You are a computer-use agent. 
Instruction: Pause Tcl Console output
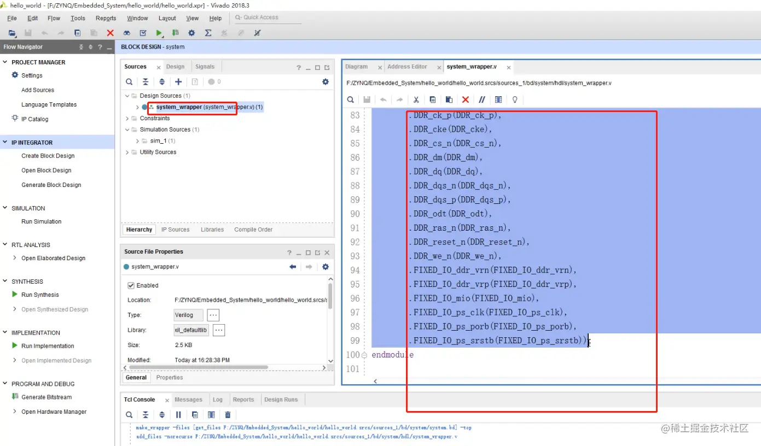coord(178,415)
